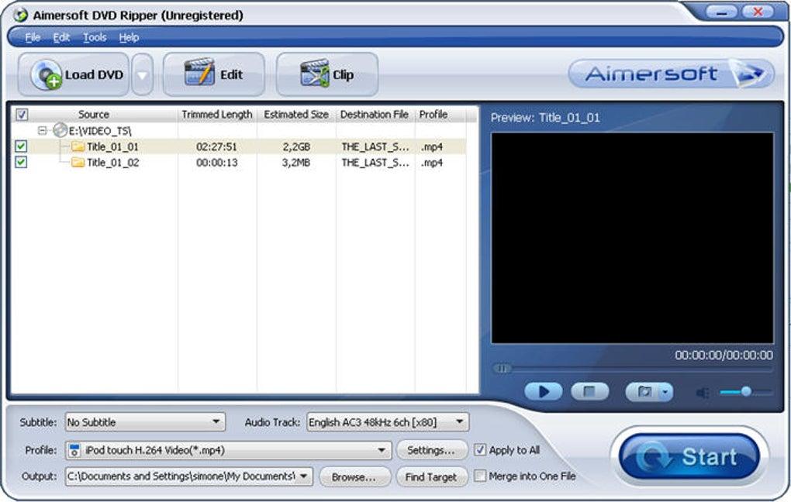Toggle the select-all checkbox in header
The height and width of the screenshot is (502, 791).
point(22,115)
